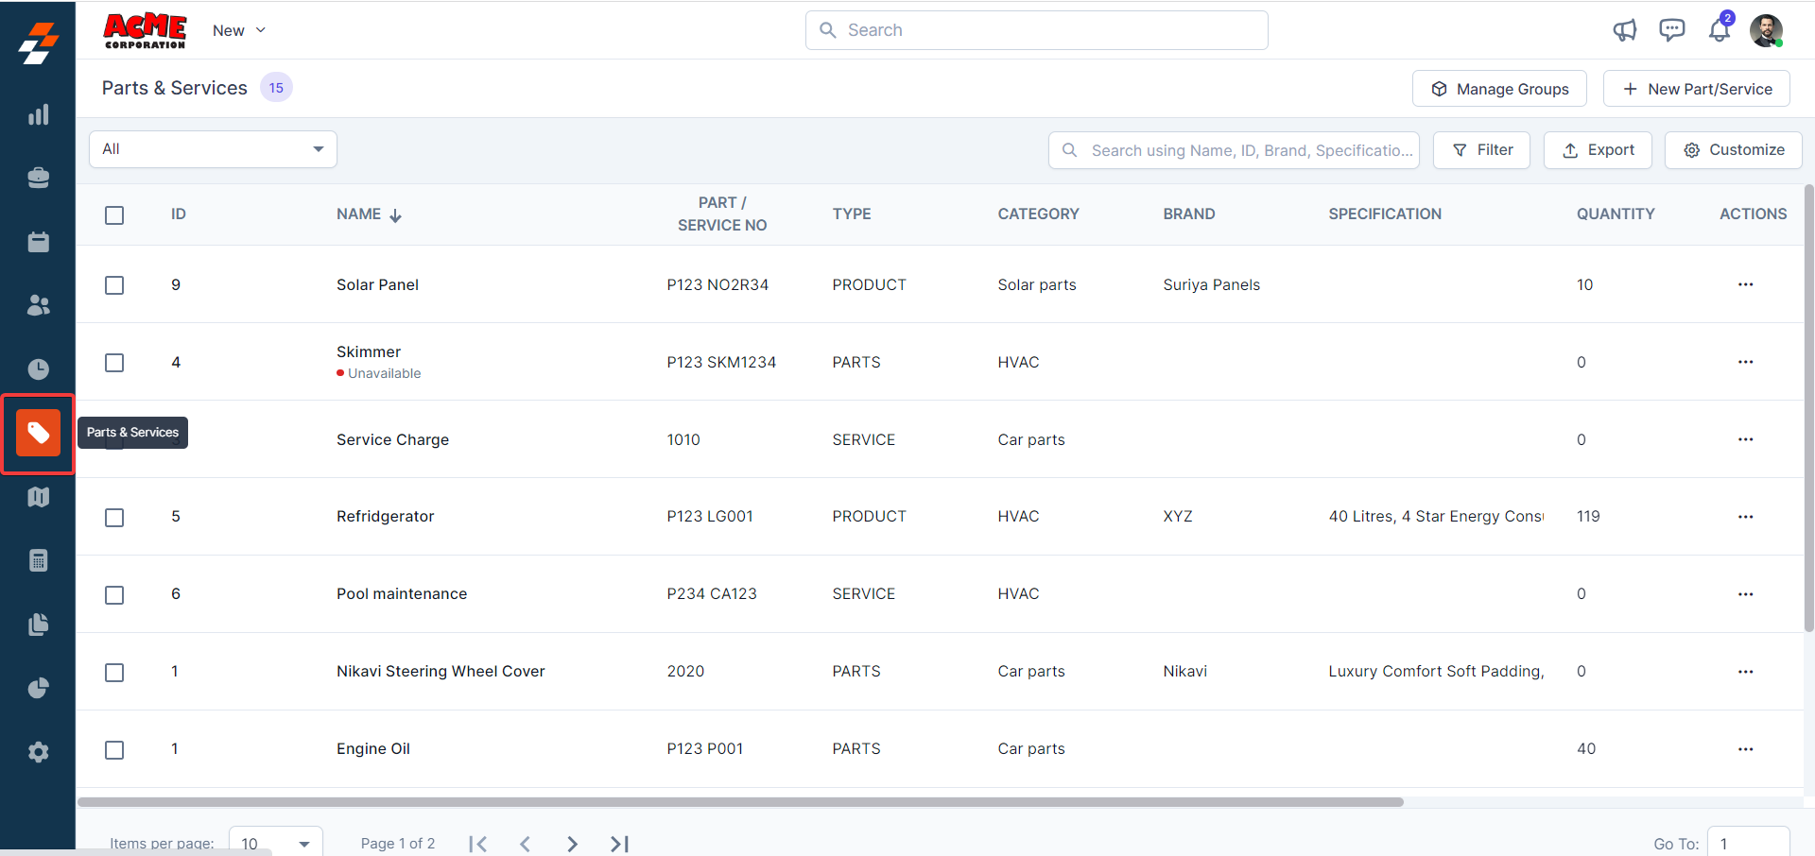Click the Manage Groups button

click(1499, 89)
